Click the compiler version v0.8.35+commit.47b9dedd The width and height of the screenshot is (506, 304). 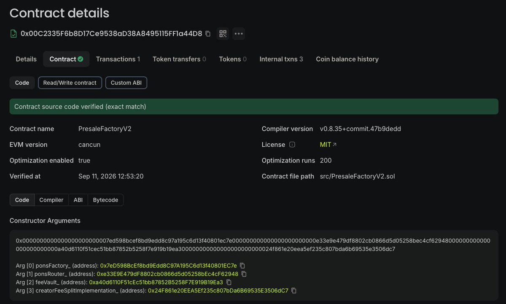click(361, 129)
